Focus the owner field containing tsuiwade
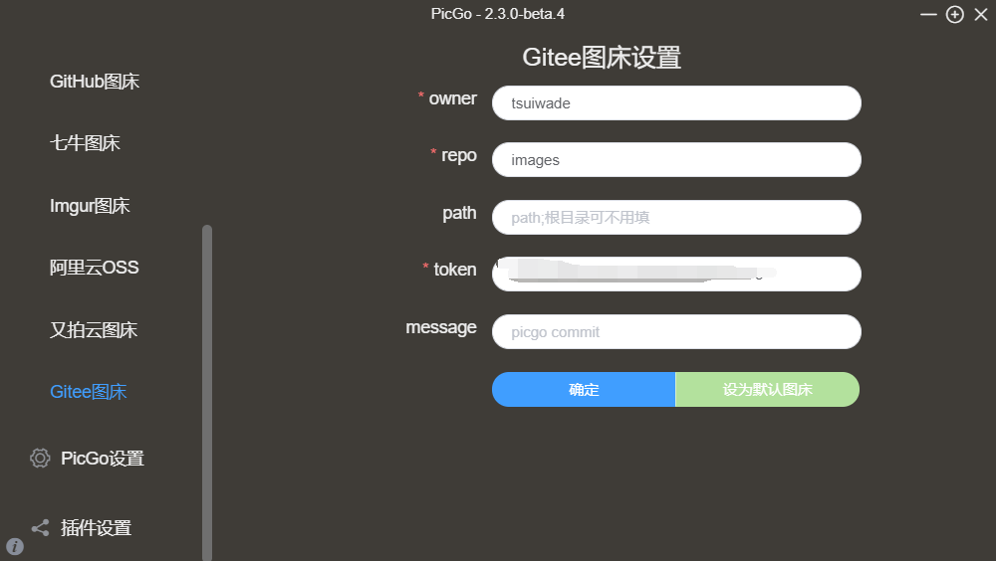Image resolution: width=996 pixels, height=561 pixels. coord(676,102)
